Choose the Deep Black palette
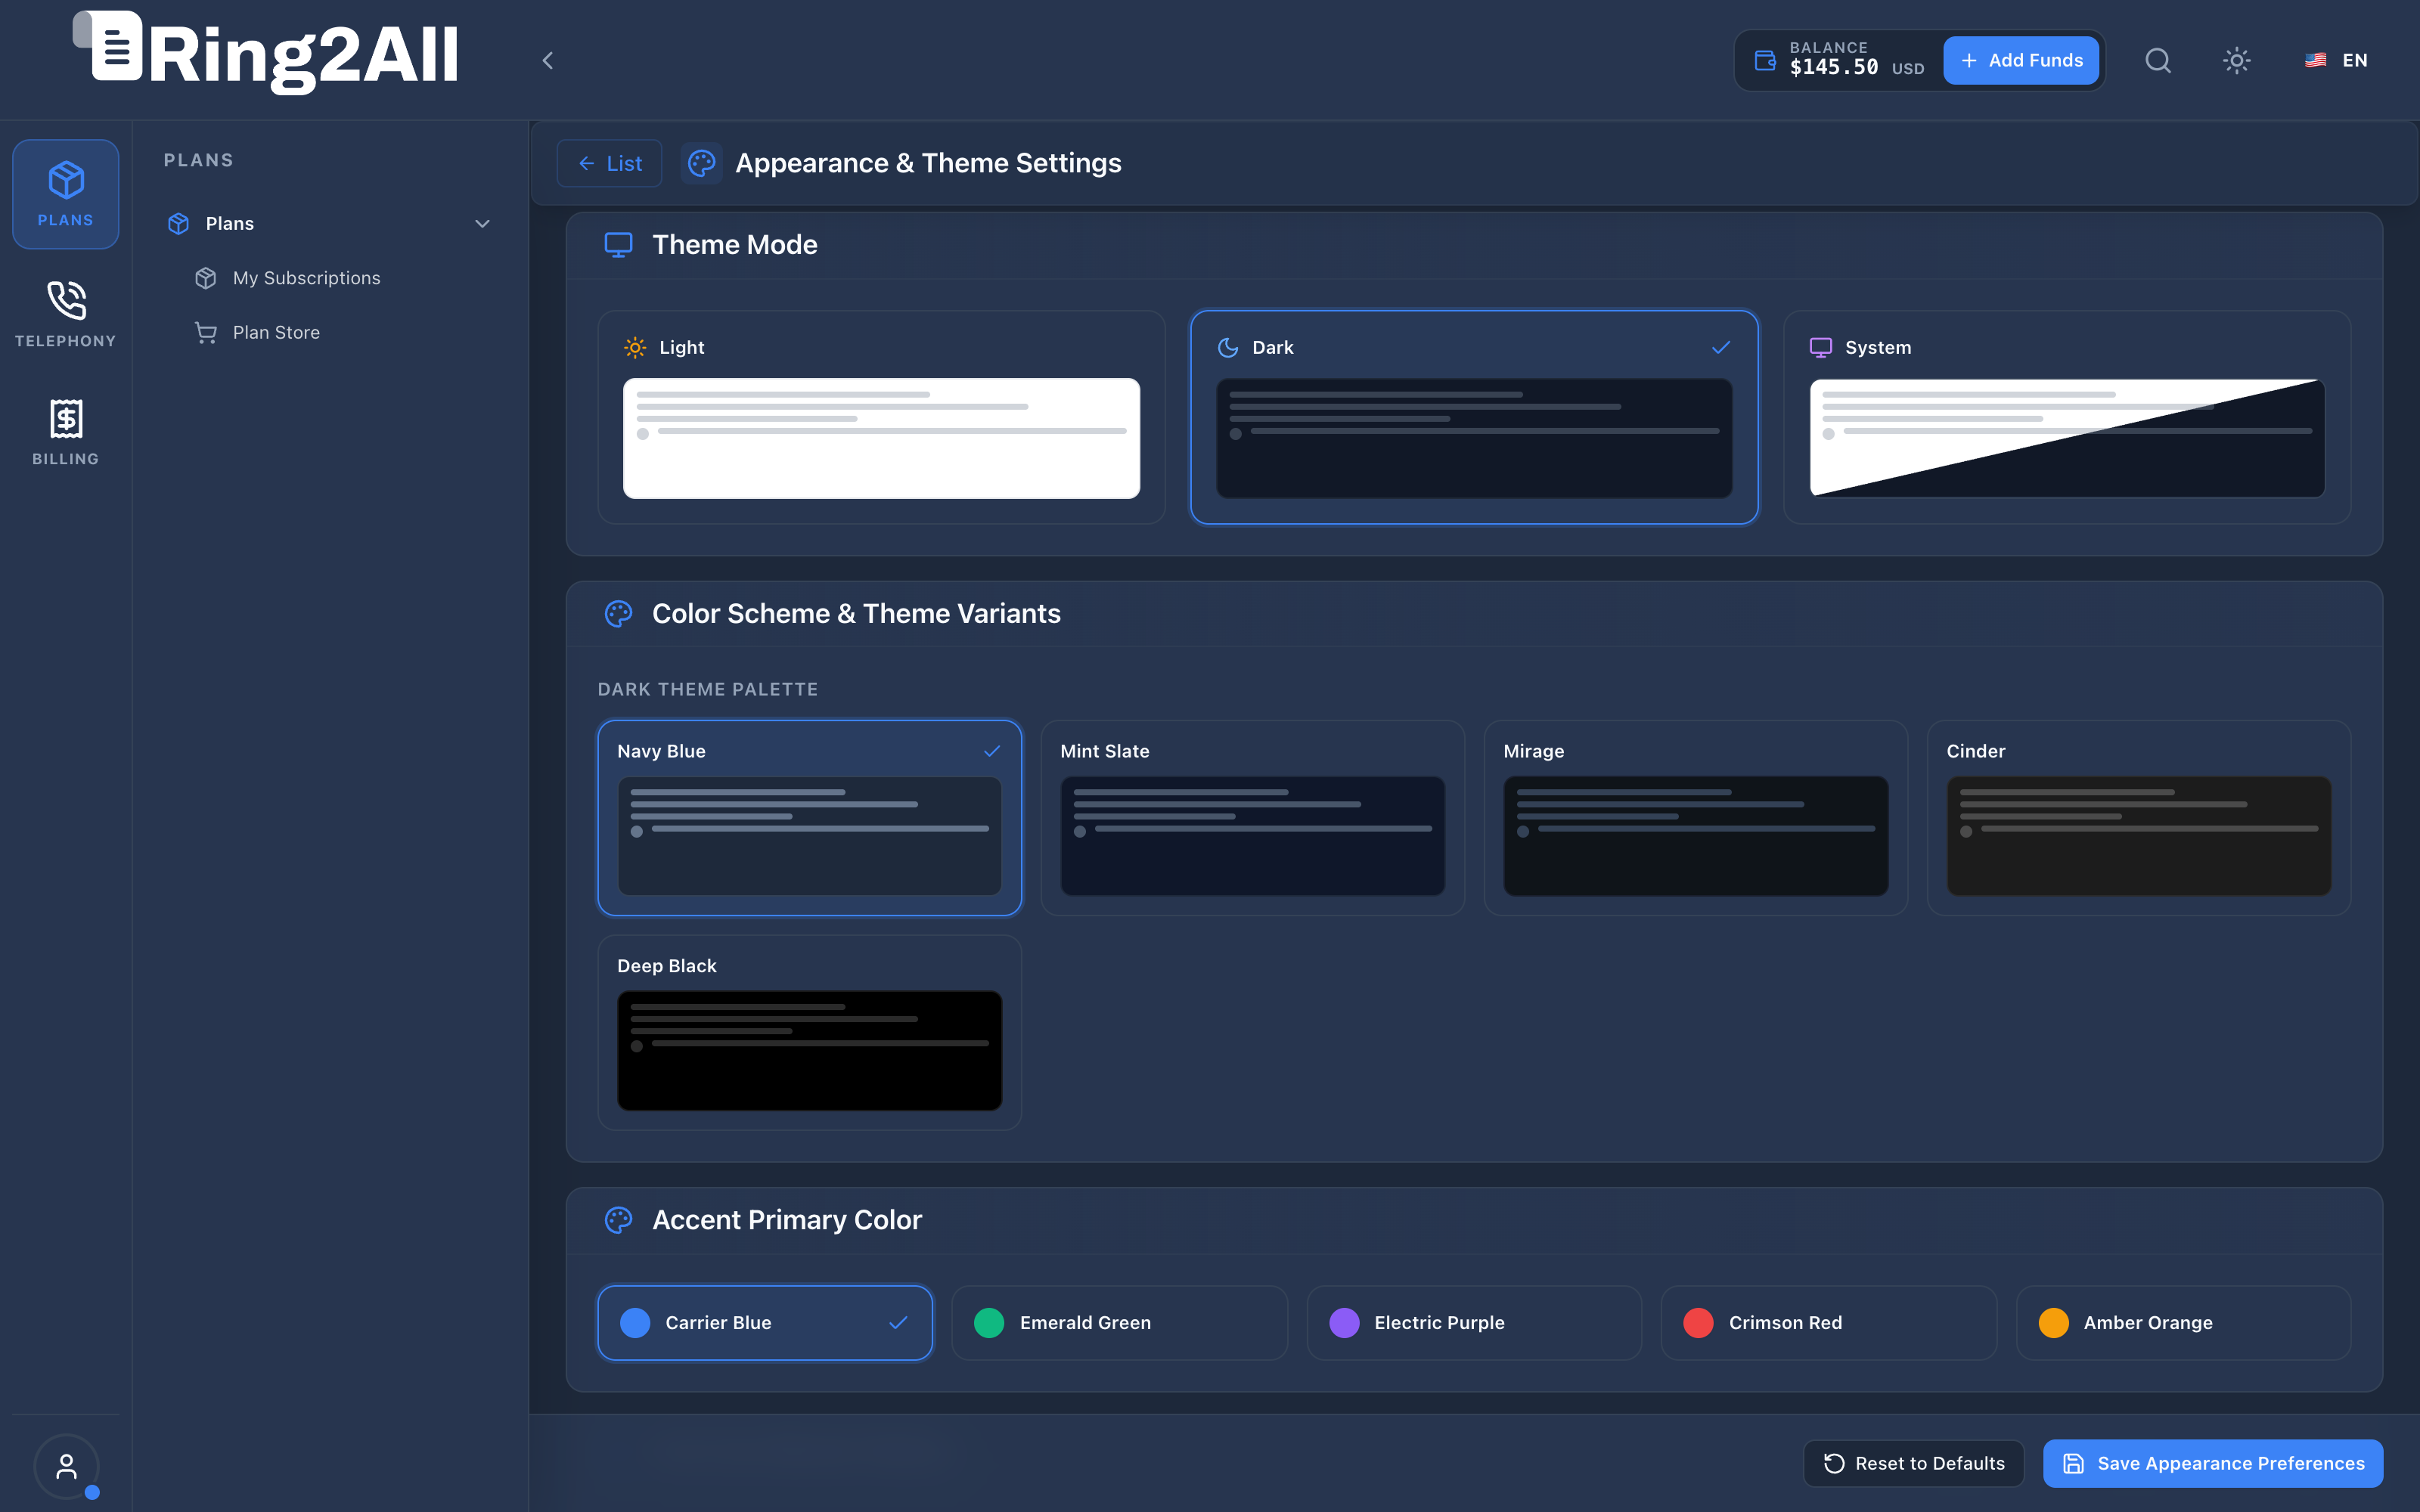The width and height of the screenshot is (2420, 1512). [x=809, y=1033]
